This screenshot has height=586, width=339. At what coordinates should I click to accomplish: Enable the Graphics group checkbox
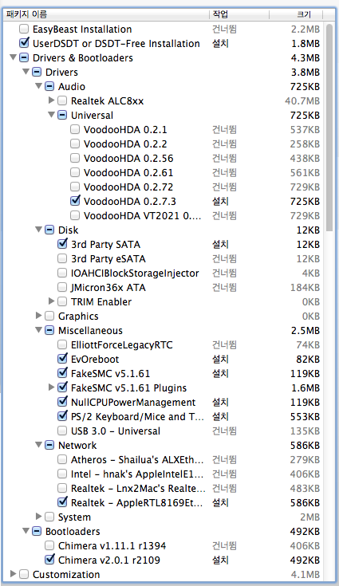click(x=49, y=316)
